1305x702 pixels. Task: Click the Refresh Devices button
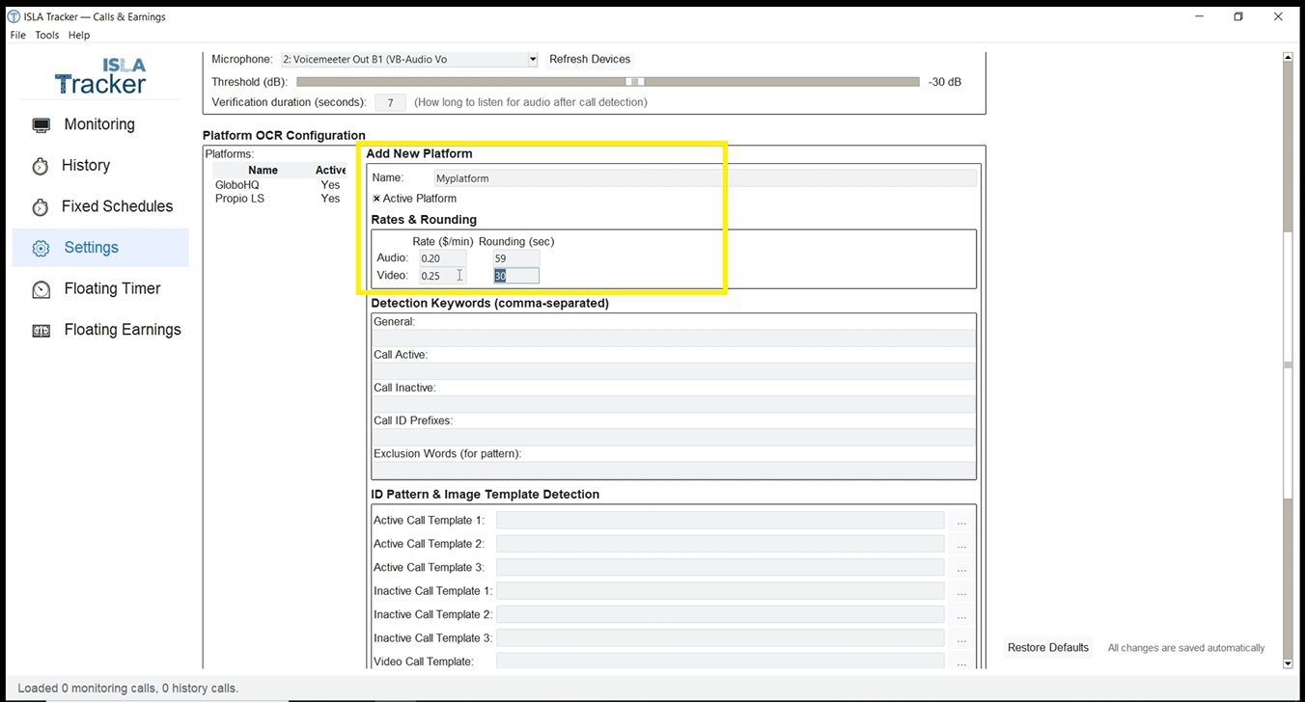(x=589, y=60)
